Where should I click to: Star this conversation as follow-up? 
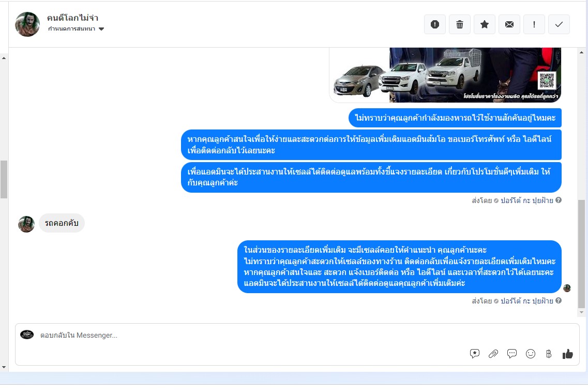tap(485, 24)
